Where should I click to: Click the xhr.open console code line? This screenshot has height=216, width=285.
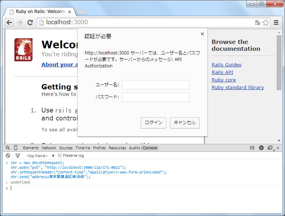68,167
